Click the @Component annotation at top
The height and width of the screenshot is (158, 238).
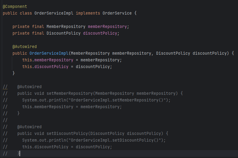coord(15,6)
